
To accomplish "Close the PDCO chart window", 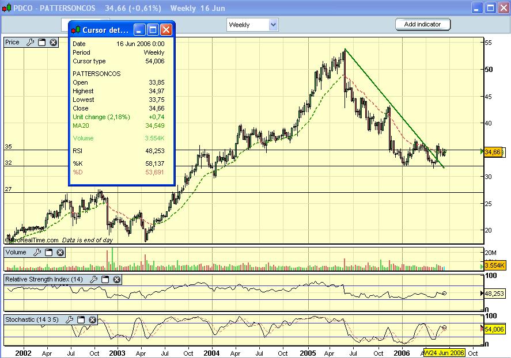I will tap(504, 8).
